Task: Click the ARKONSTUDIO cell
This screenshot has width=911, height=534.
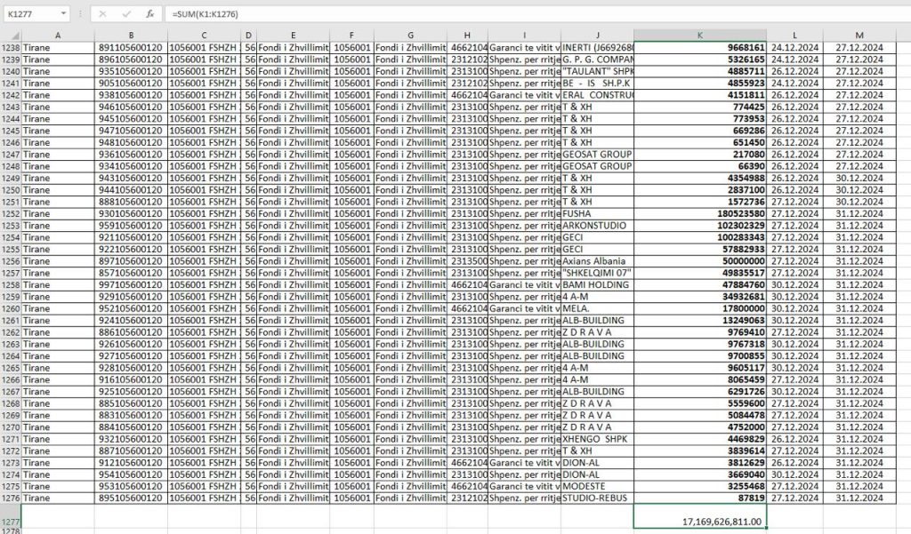Action: tap(597, 225)
